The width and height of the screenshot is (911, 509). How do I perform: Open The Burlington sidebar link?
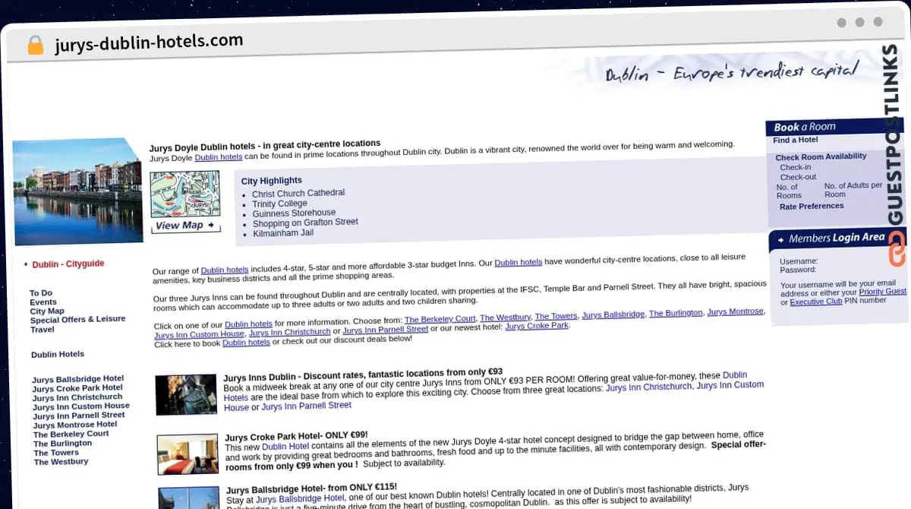[x=62, y=443]
